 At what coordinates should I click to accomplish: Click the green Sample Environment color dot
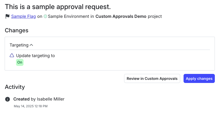[x=45, y=17]
